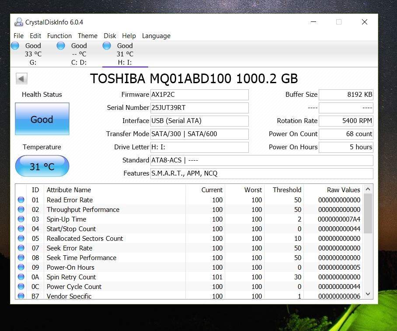Click the 31 °C temperature button
This screenshot has width=397, height=331.
[x=42, y=166]
